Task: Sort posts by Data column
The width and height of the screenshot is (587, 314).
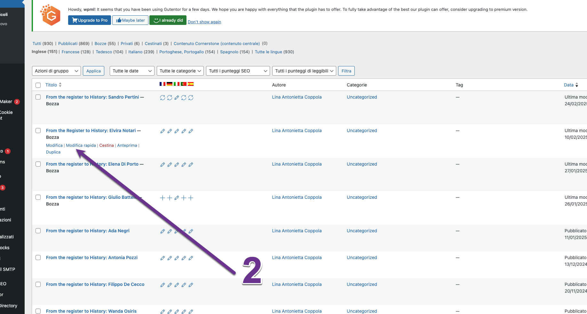Action: click(x=571, y=85)
